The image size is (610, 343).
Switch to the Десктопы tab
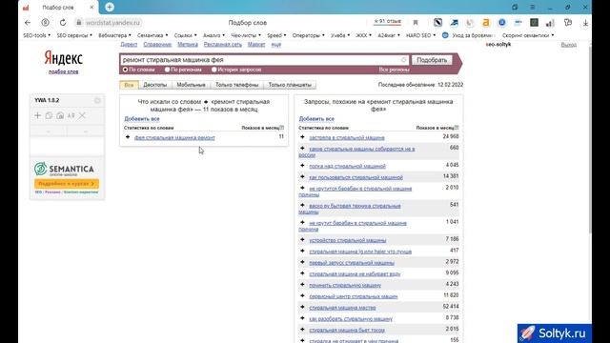154,85
